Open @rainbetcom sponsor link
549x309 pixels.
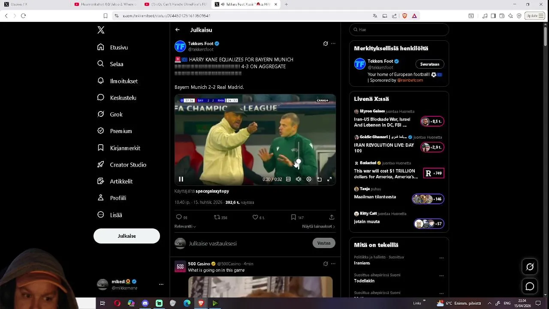[x=410, y=80]
